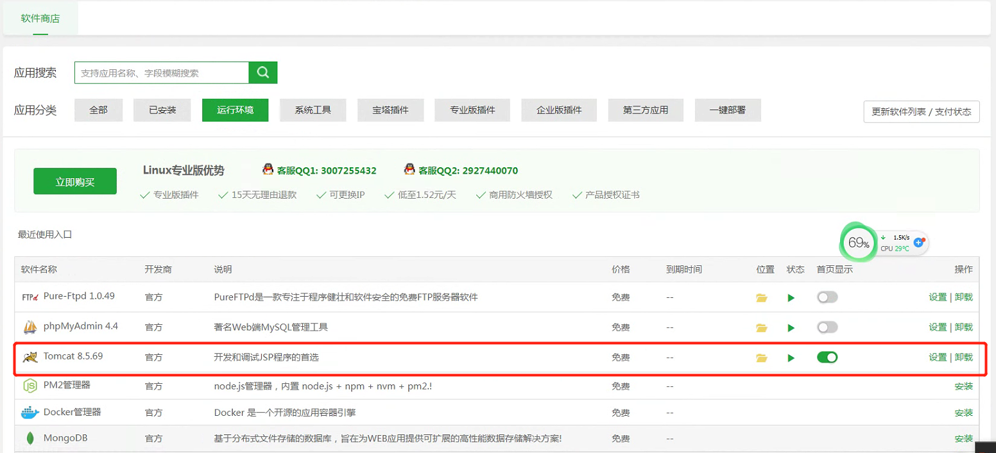996x453 pixels.
Task: Open 设置 for Pure-Ftpd
Action: tap(938, 297)
